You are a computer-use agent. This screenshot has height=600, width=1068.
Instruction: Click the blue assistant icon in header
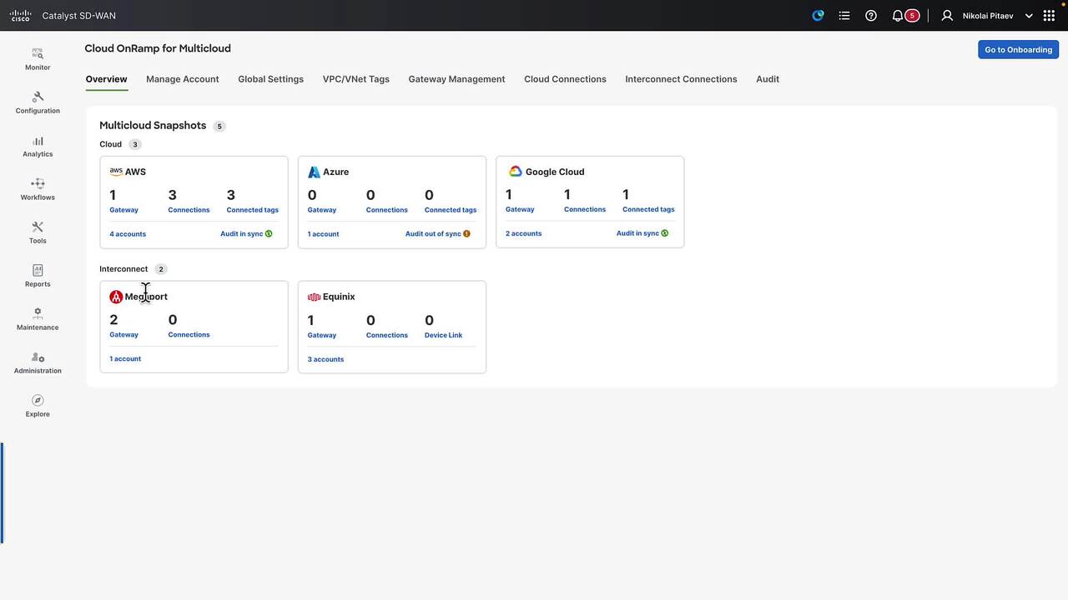(x=818, y=15)
